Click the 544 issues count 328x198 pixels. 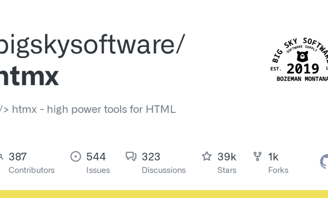coord(96,157)
